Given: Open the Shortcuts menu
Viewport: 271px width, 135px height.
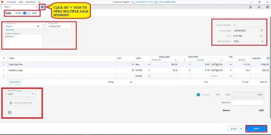Looking at the screenshot, I should pos(31,2).
